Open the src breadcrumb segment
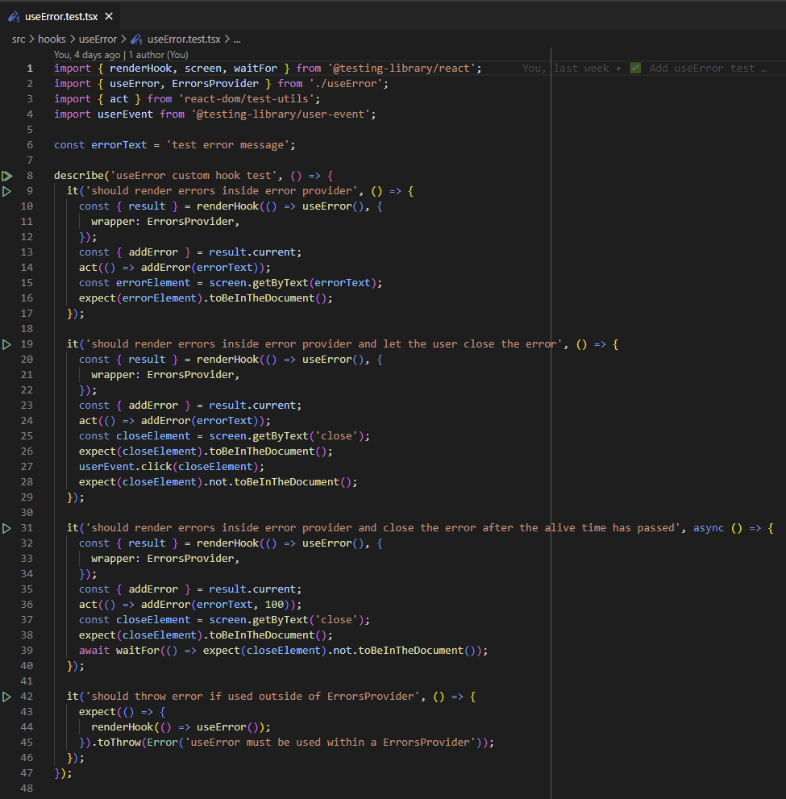The height and width of the screenshot is (799, 786). pos(19,40)
